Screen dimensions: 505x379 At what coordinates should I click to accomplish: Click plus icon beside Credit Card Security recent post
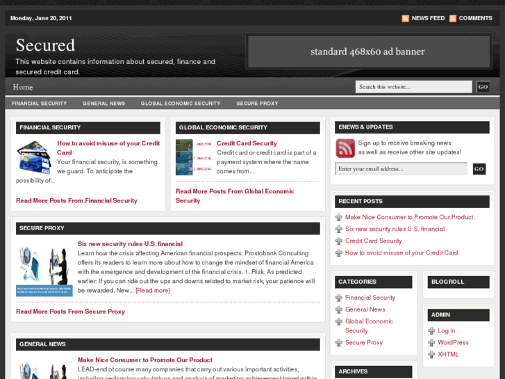pos(338,241)
